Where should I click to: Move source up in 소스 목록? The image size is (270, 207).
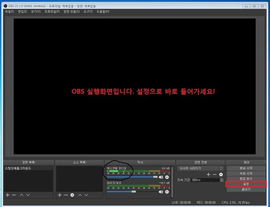(80, 195)
